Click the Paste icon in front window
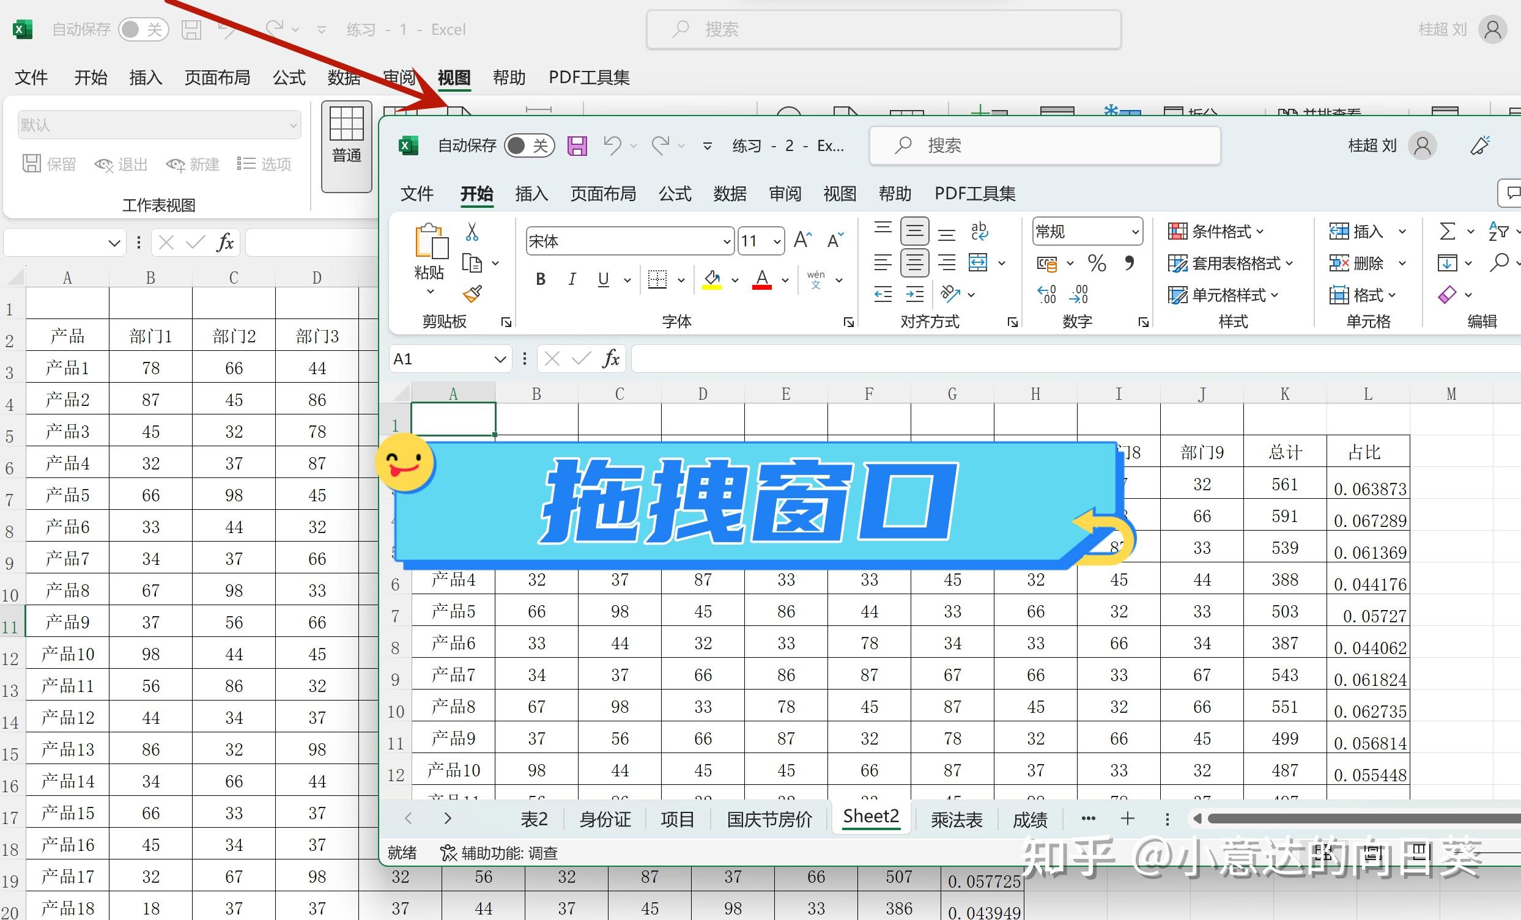The width and height of the screenshot is (1521, 920). click(x=431, y=241)
